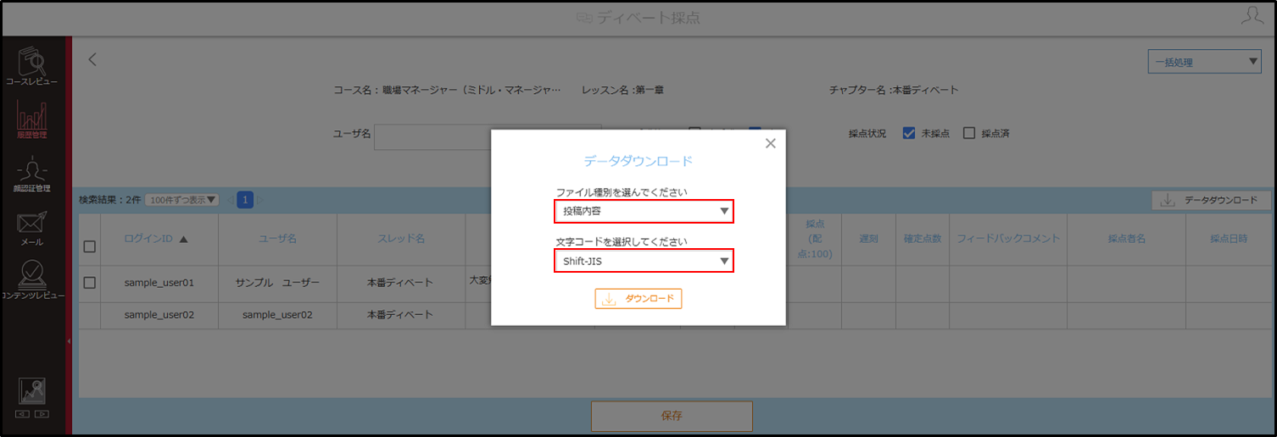Open the ファイル種別 dropdown showing 投稿内容
Viewport: 1277px width, 437px height.
point(644,211)
